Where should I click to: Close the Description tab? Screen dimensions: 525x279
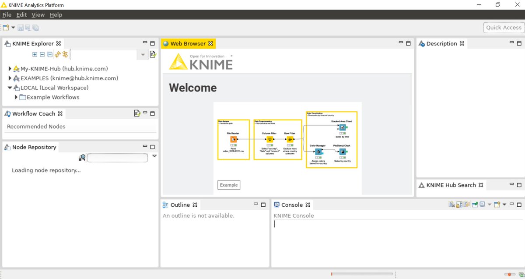462,43
